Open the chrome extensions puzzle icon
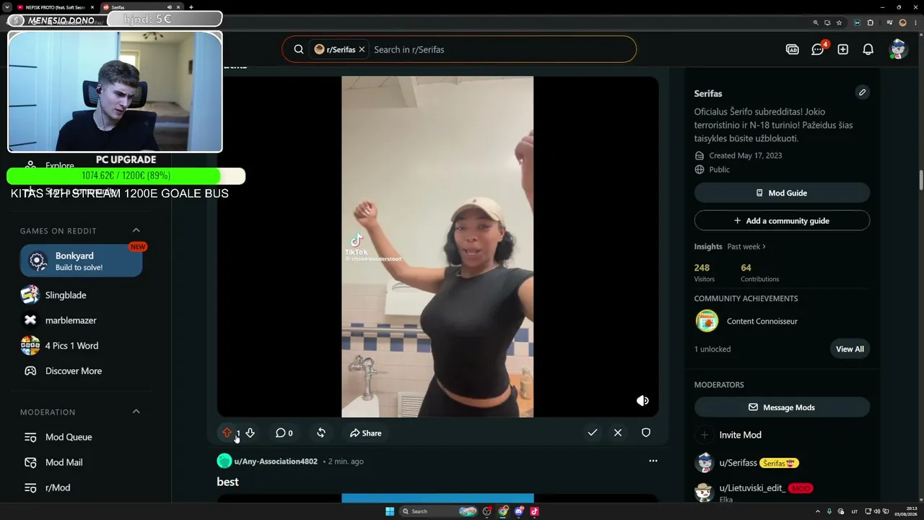924x520 pixels. click(871, 22)
